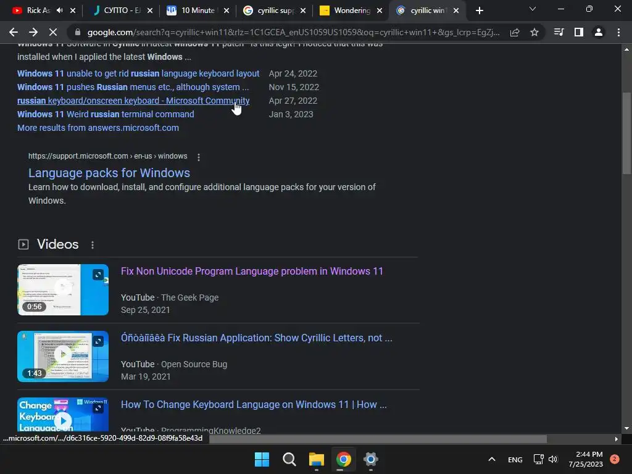Toggle the Chrome side panel icon
The image size is (632, 474).
click(x=579, y=32)
